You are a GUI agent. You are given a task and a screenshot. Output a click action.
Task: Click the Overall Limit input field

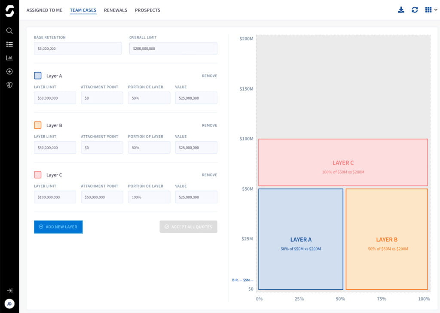click(173, 48)
